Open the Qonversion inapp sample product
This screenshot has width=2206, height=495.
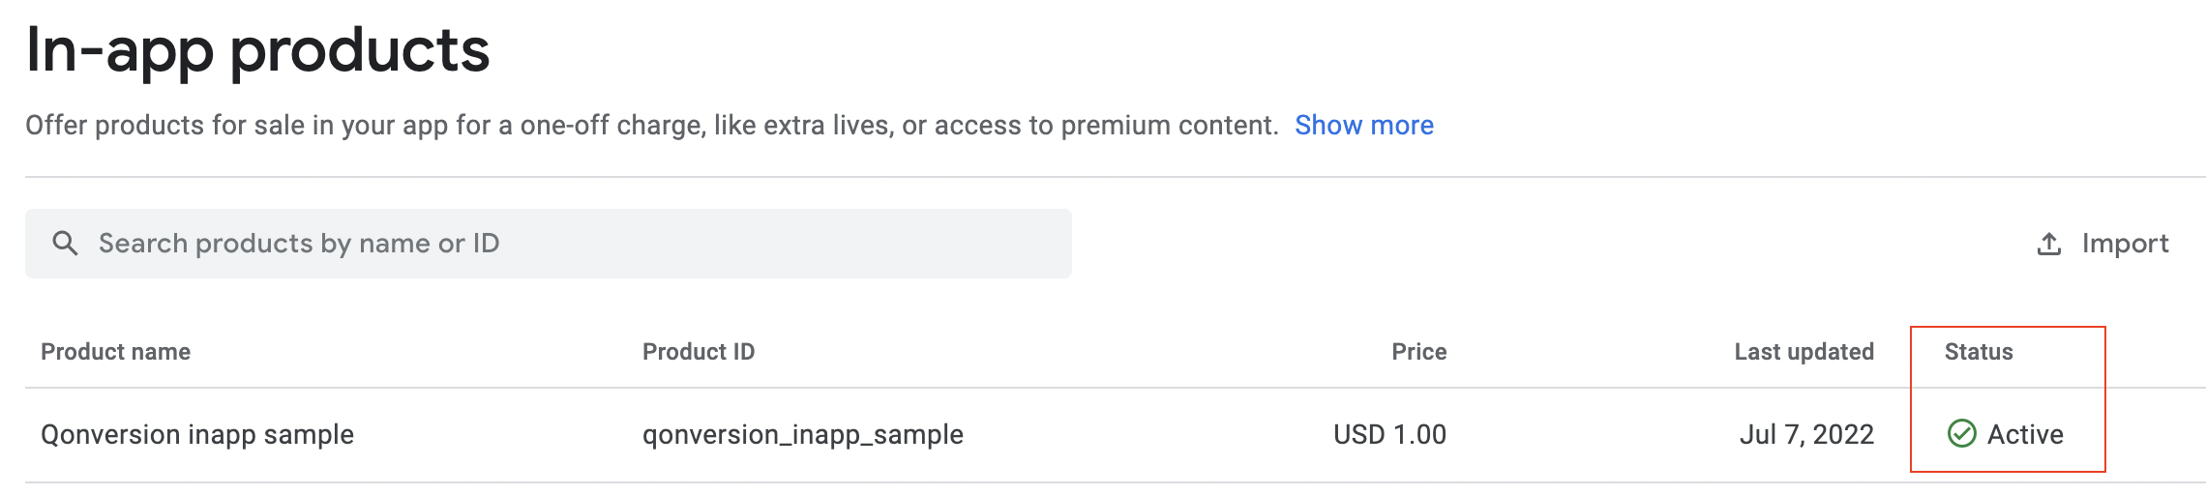tap(197, 435)
